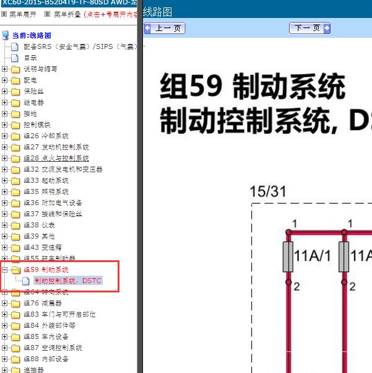Image resolution: width=372 pixels, height=373 pixels.
Task: Click 菜单折叠 to collapse all menus
Action: pyautogui.click(x=63, y=14)
